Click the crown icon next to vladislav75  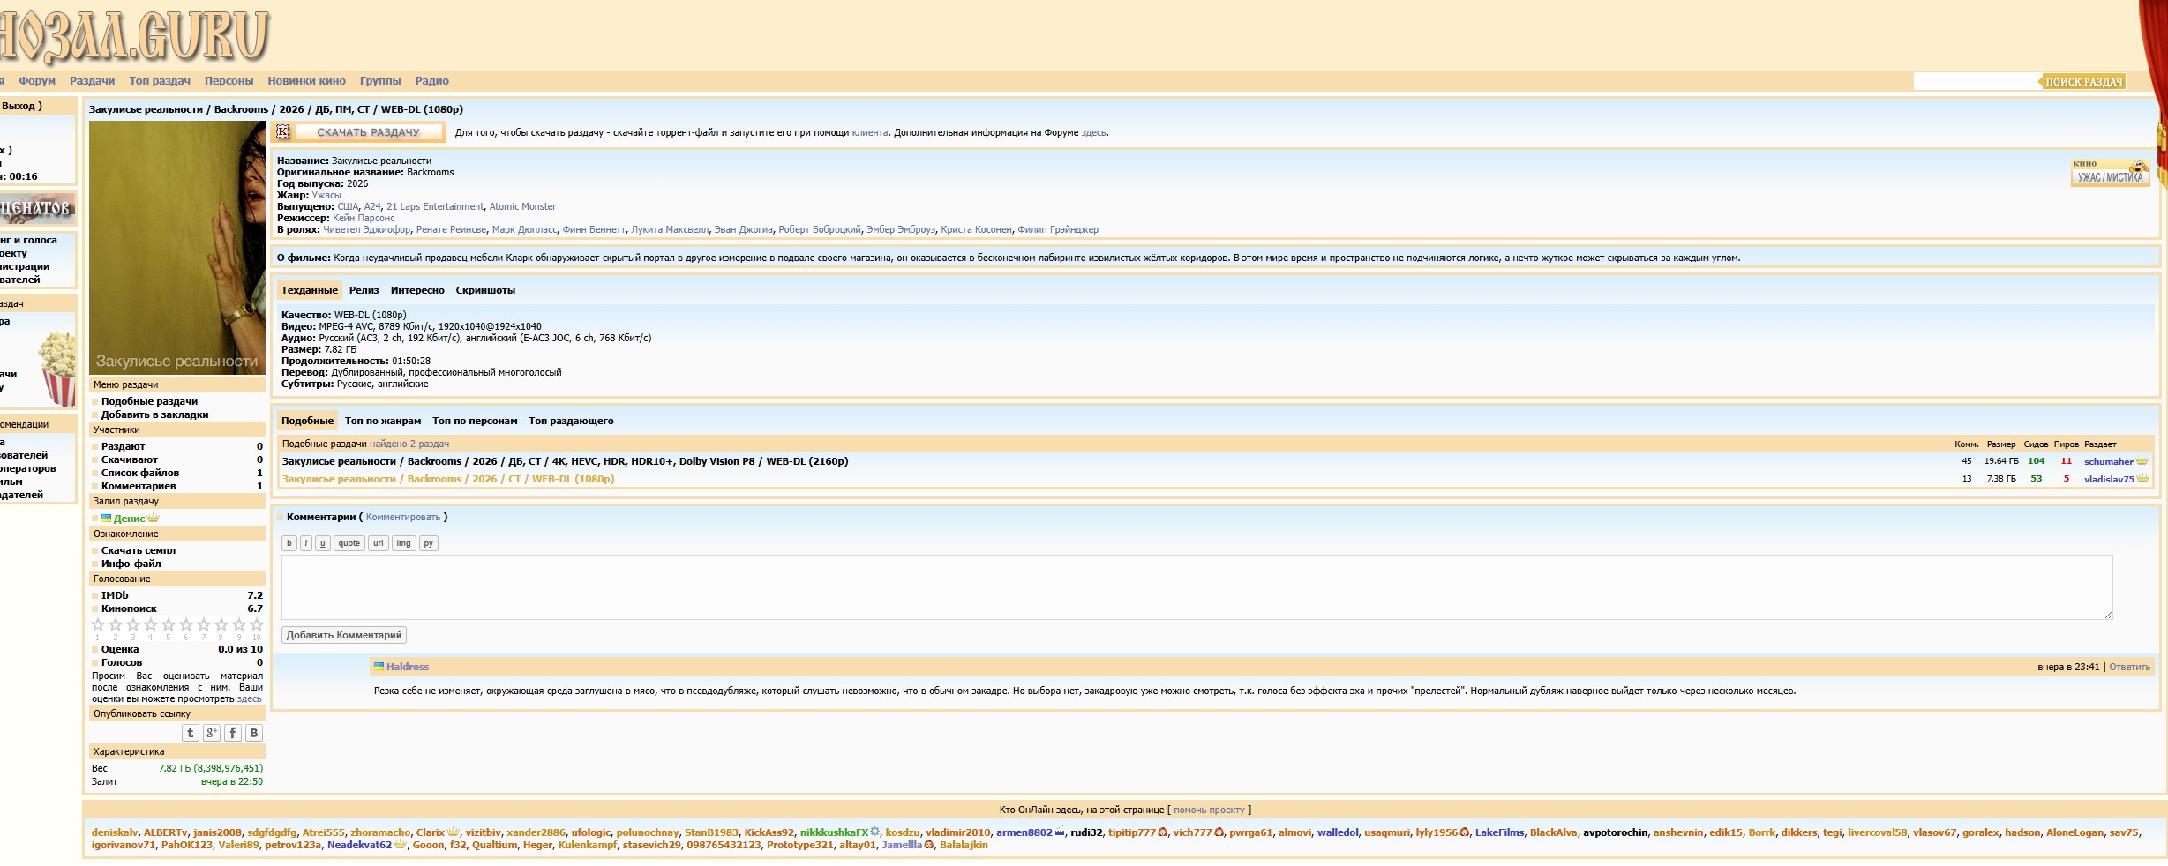tap(2143, 479)
